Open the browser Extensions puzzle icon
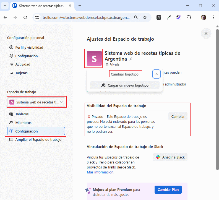This screenshot has width=219, height=200. pos(189,17)
